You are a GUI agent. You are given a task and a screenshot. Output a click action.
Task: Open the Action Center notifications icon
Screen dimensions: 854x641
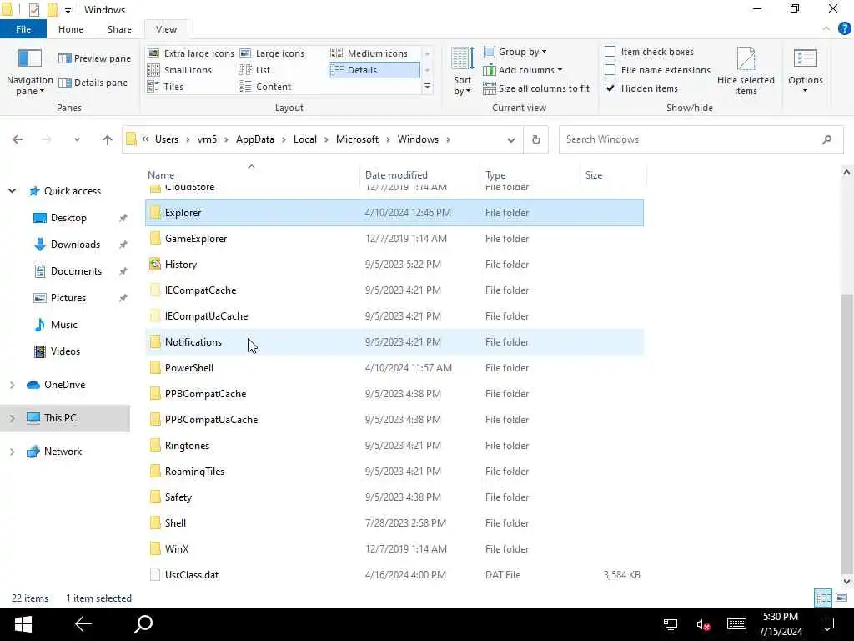click(x=827, y=624)
